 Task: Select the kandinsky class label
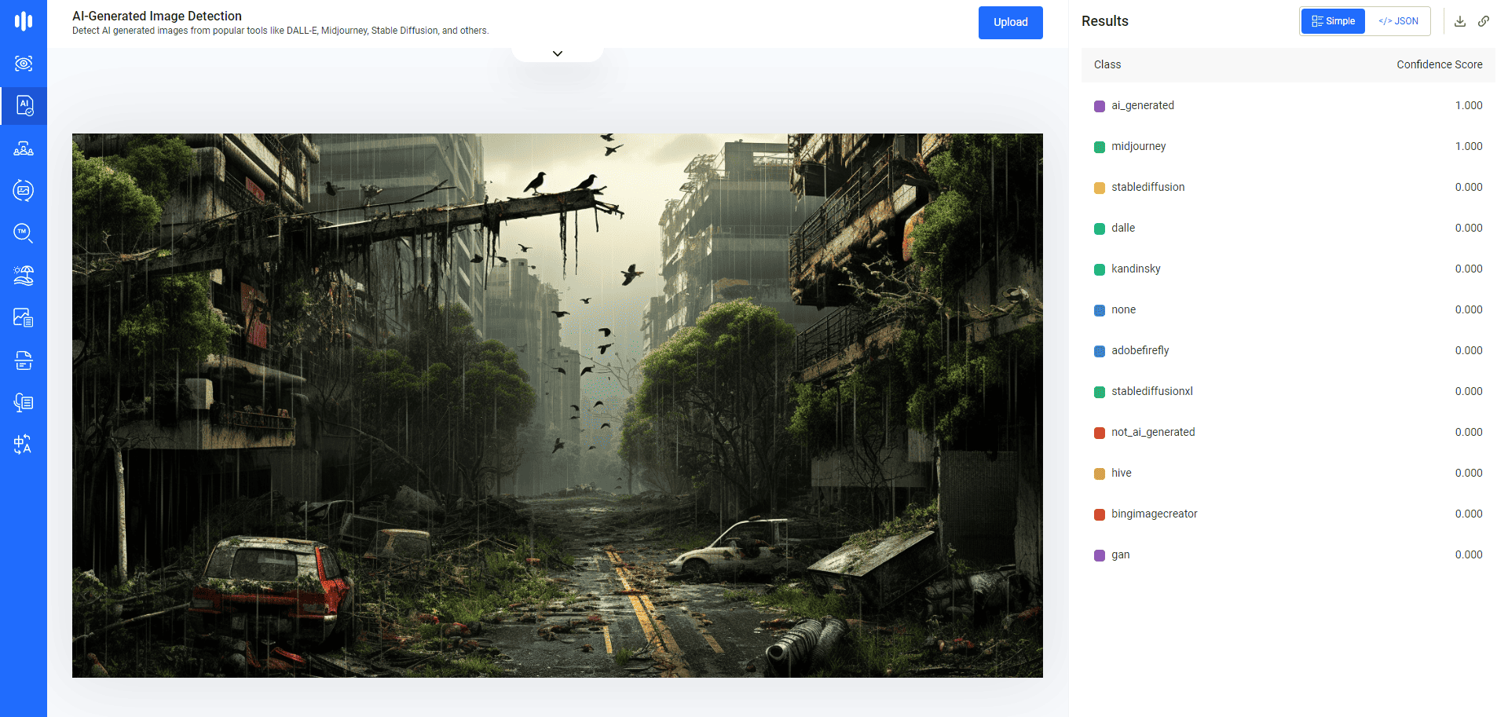[x=1136, y=269]
